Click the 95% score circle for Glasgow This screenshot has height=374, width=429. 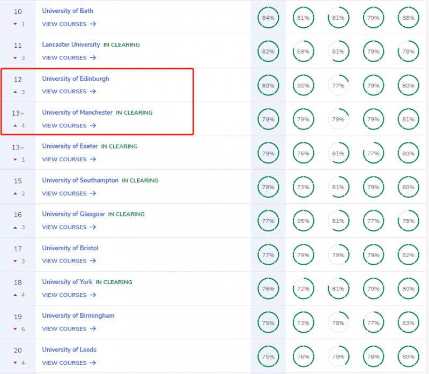[x=303, y=221]
